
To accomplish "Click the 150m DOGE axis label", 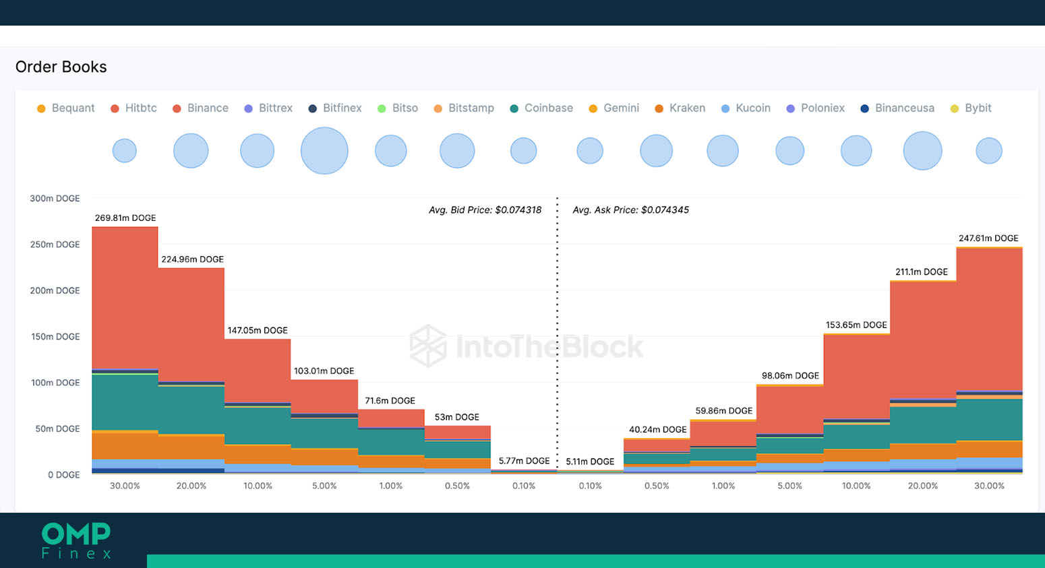I will pyautogui.click(x=55, y=336).
